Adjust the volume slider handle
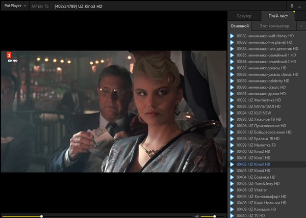 [x=215, y=216]
